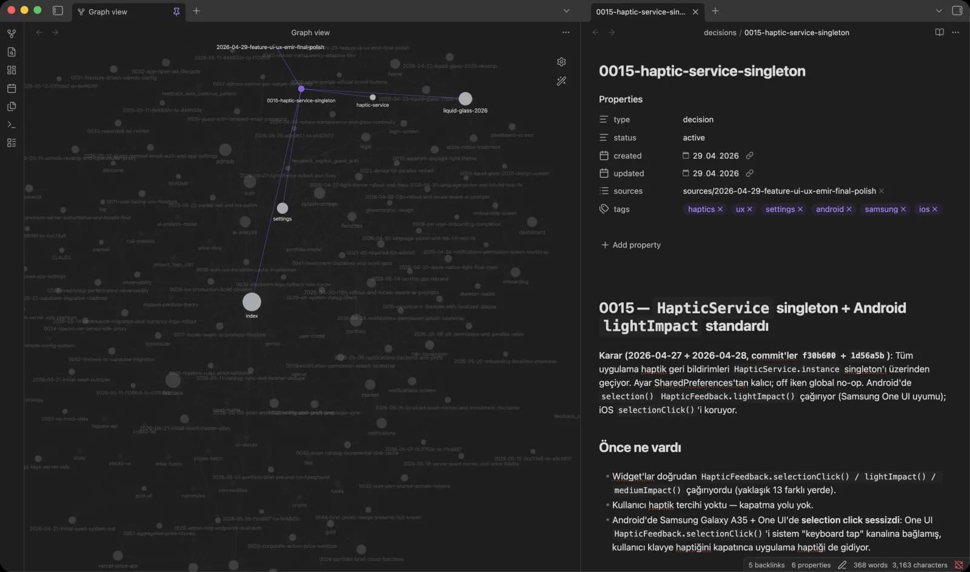This screenshot has height=572, width=970.
Task: Edit the status value active
Action: click(x=694, y=138)
